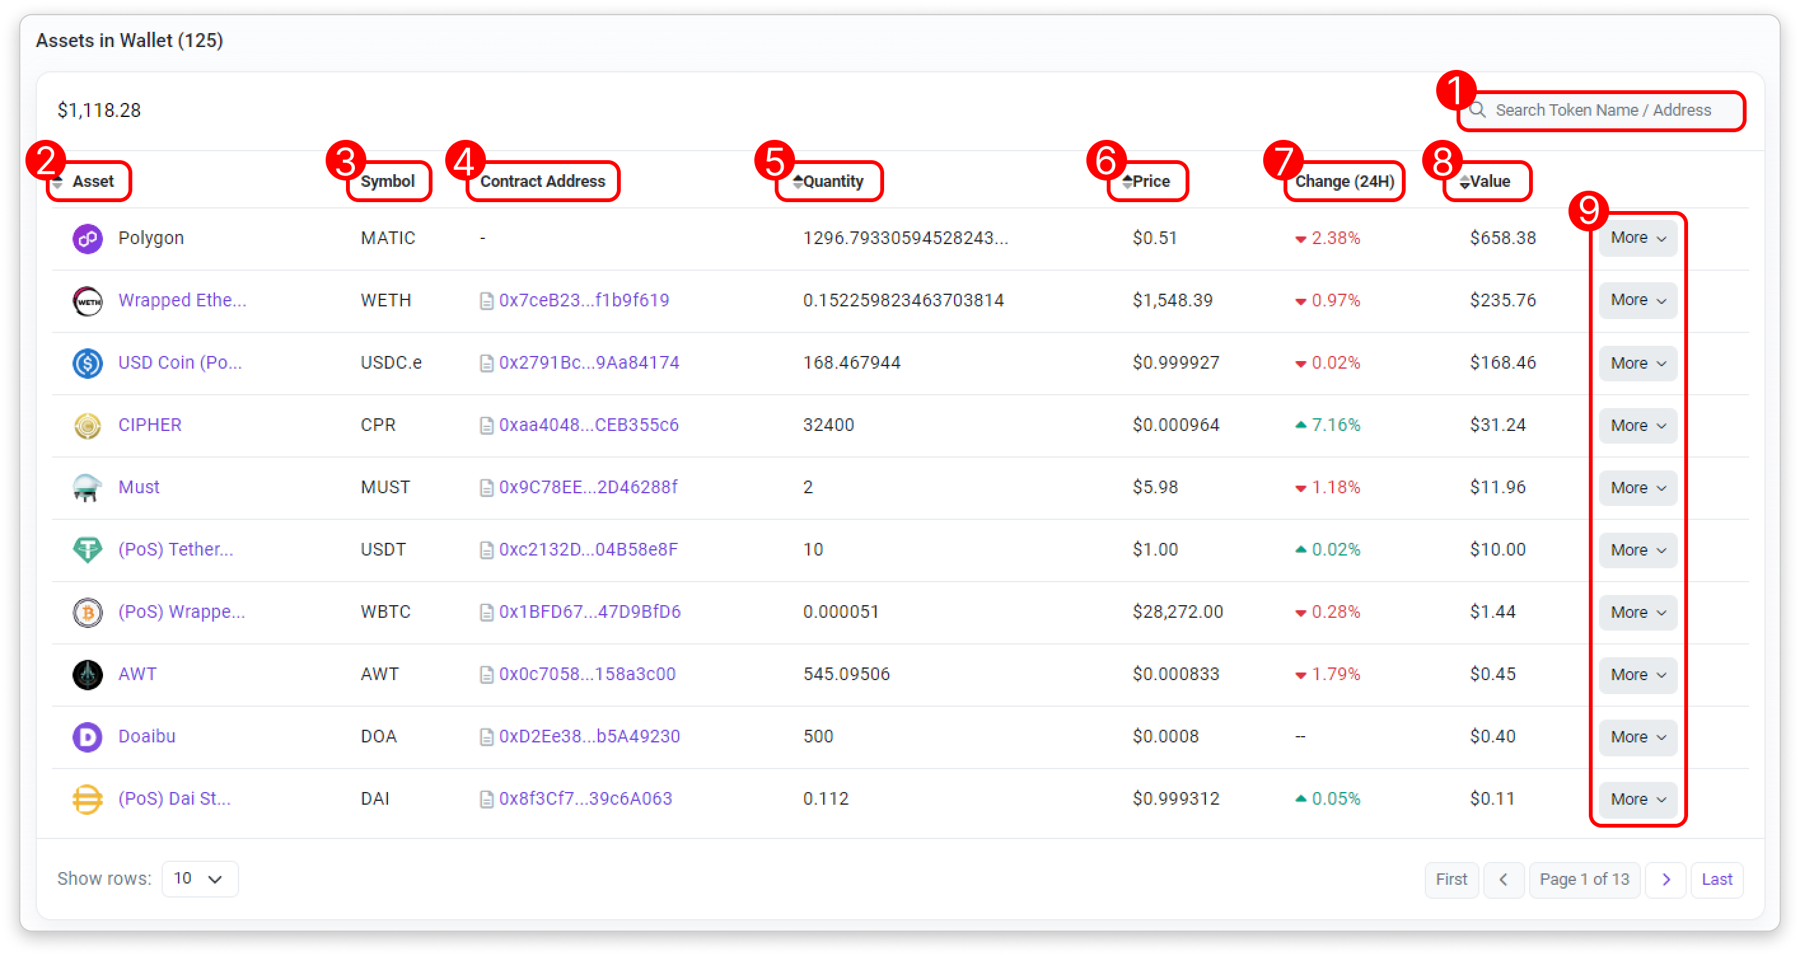Screen dimensions: 1800x956
Task: Open the More menu for CIPHER row
Action: coord(1637,425)
